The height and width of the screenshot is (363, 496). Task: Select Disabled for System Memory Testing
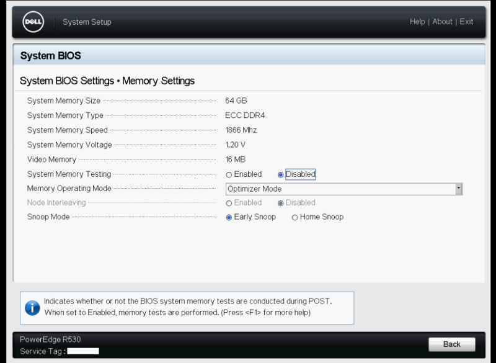pos(280,175)
